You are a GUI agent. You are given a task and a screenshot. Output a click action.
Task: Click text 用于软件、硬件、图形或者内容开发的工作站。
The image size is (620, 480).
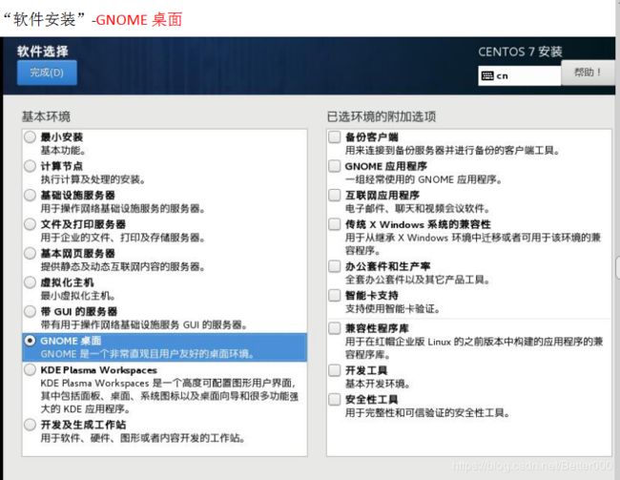(x=143, y=438)
